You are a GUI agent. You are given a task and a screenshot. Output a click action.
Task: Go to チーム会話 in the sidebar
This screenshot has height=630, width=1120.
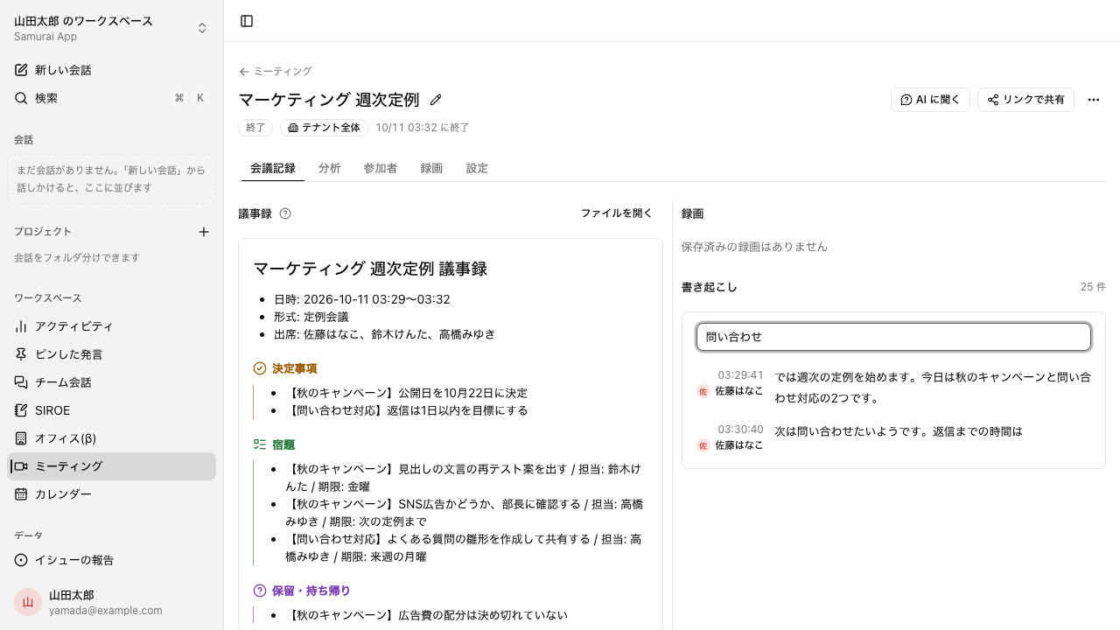coord(111,382)
